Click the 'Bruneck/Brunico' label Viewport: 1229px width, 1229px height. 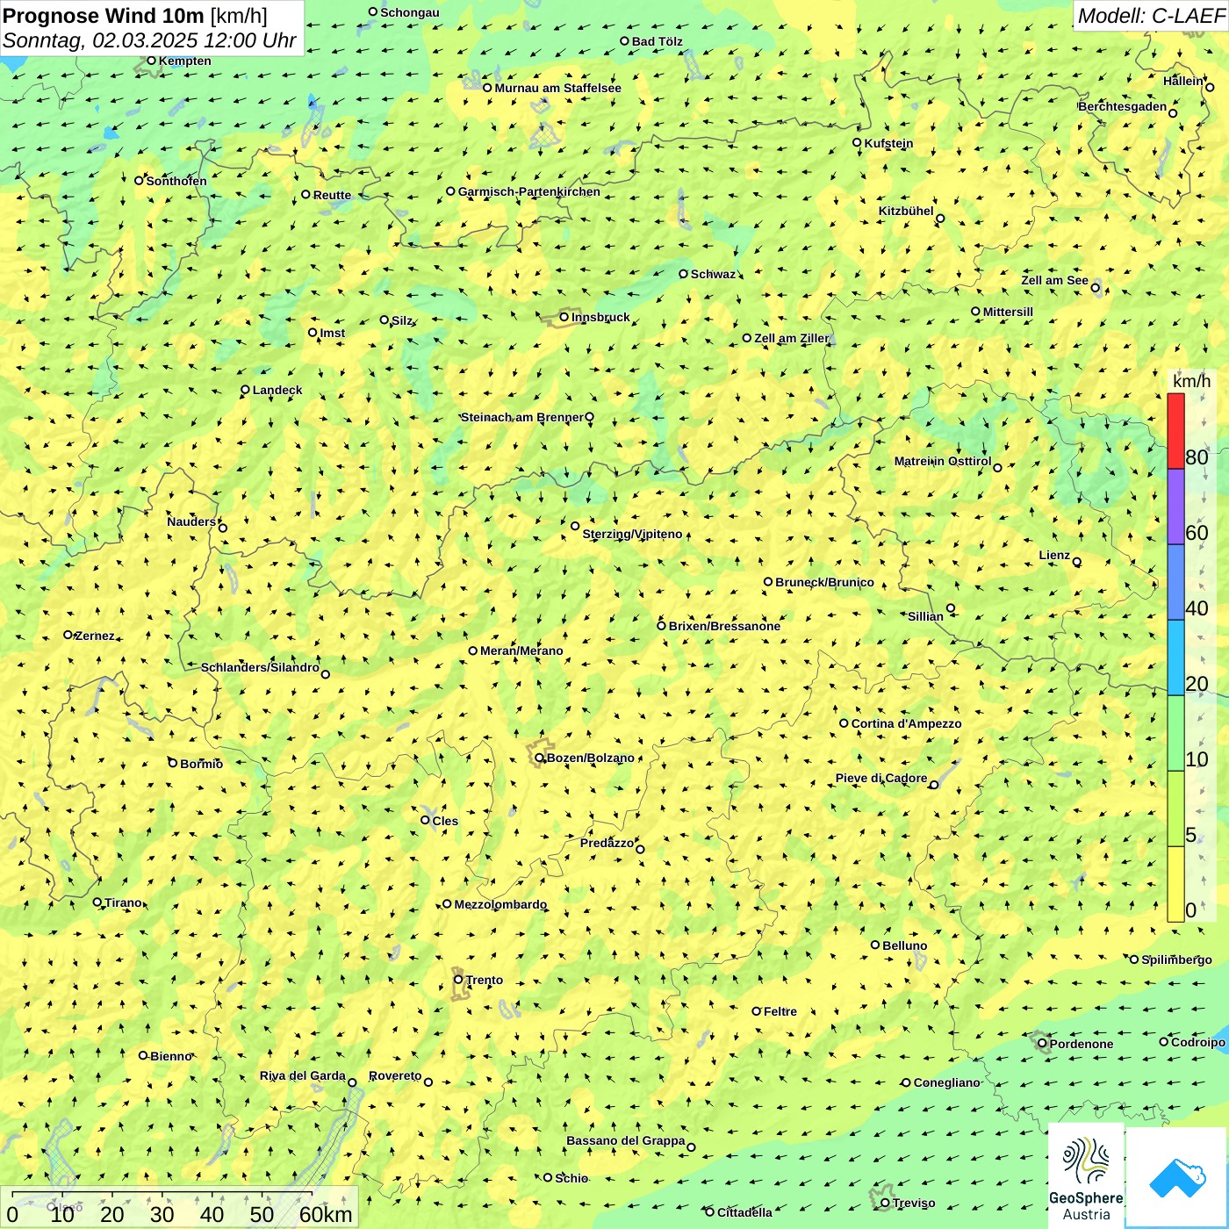click(824, 582)
